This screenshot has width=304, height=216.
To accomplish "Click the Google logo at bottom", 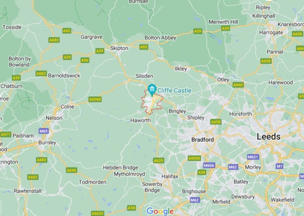I will pos(160,211).
